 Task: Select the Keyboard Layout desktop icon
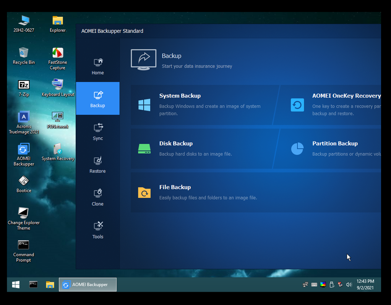point(58,88)
